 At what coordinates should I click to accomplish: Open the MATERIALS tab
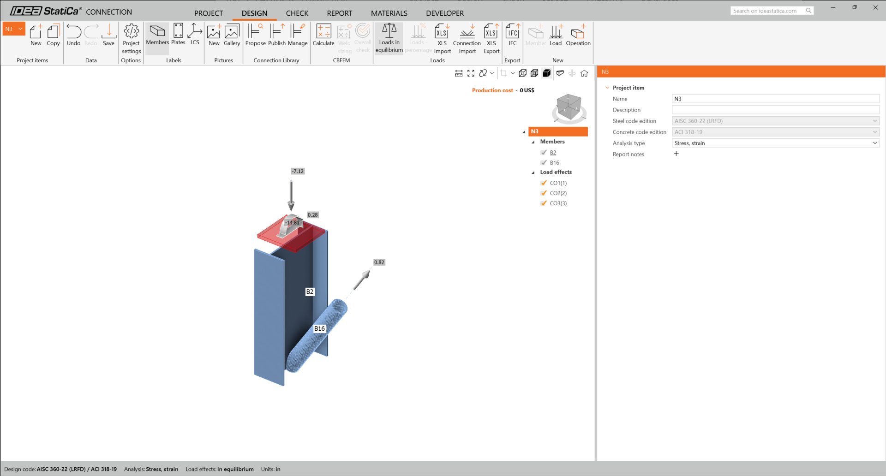tap(389, 13)
